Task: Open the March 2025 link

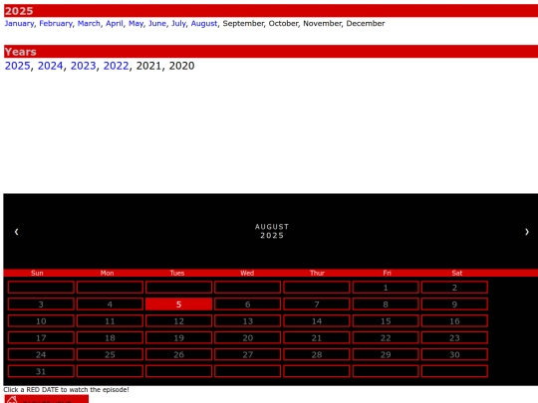Action: click(89, 23)
